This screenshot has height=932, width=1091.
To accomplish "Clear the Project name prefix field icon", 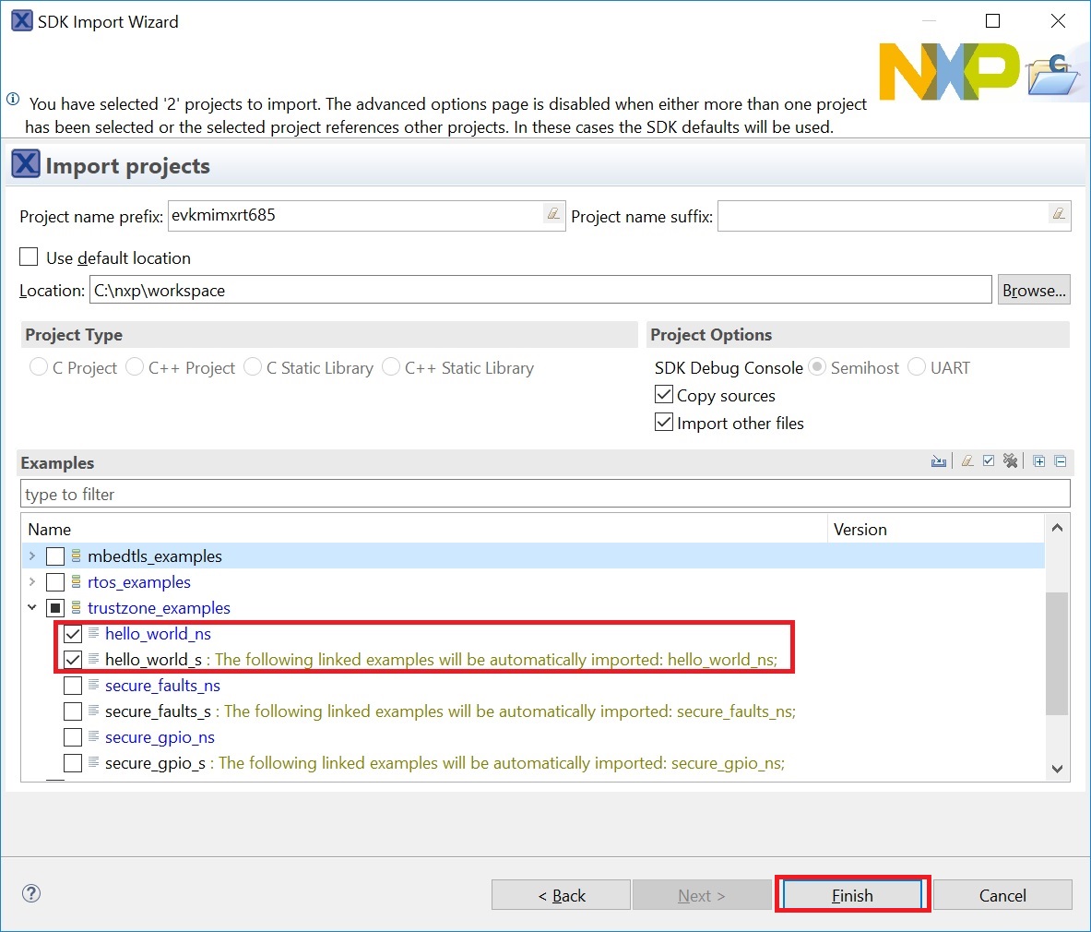I will [x=552, y=215].
